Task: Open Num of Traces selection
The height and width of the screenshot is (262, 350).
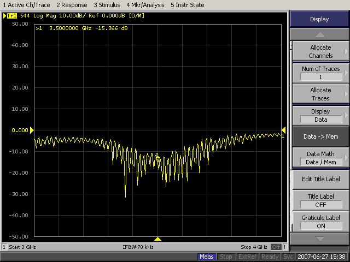Action: coord(320,73)
